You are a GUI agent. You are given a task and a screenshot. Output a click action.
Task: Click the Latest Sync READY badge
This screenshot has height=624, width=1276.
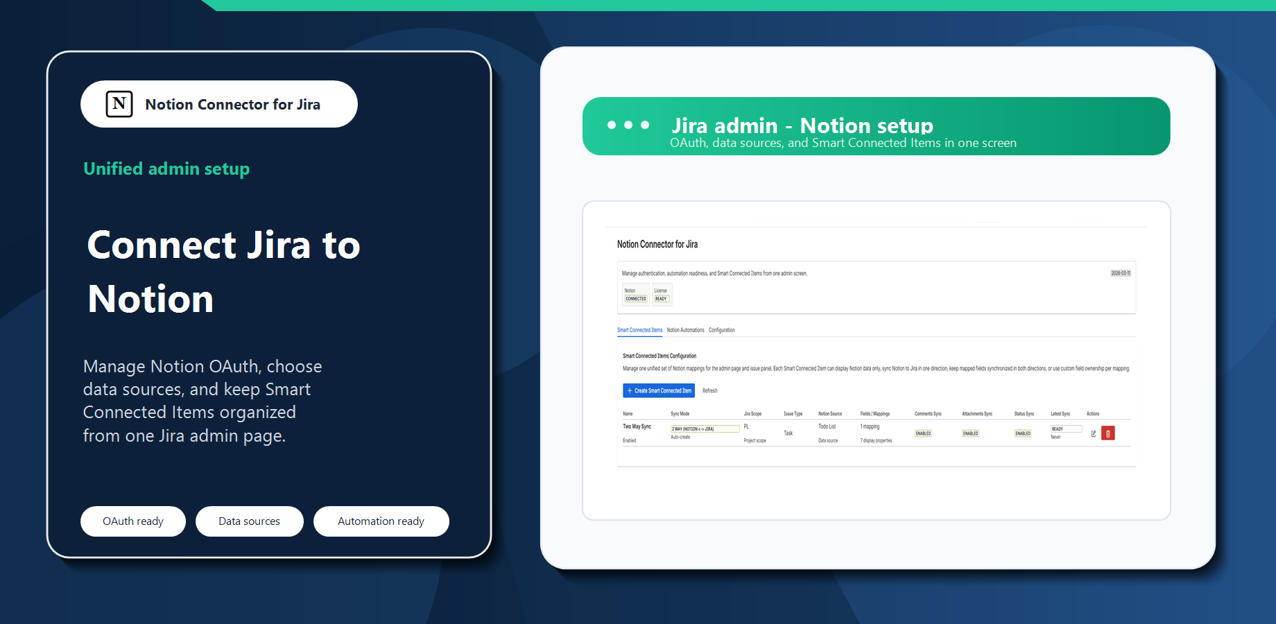tap(1066, 429)
